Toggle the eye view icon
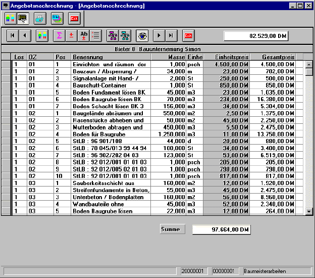The height and width of the screenshot is (278, 315). [142, 35]
